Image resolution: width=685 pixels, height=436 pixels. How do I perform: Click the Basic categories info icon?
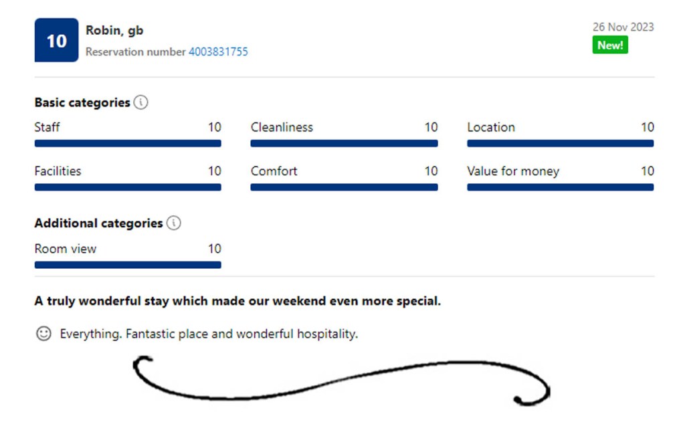(x=140, y=103)
